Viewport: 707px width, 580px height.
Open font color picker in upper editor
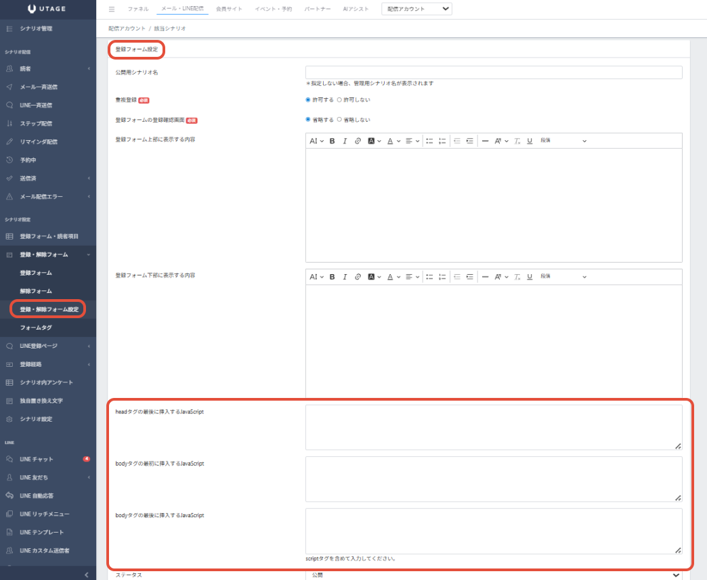393,141
